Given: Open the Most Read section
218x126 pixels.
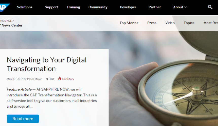Looking at the screenshot, I should [x=211, y=23].
